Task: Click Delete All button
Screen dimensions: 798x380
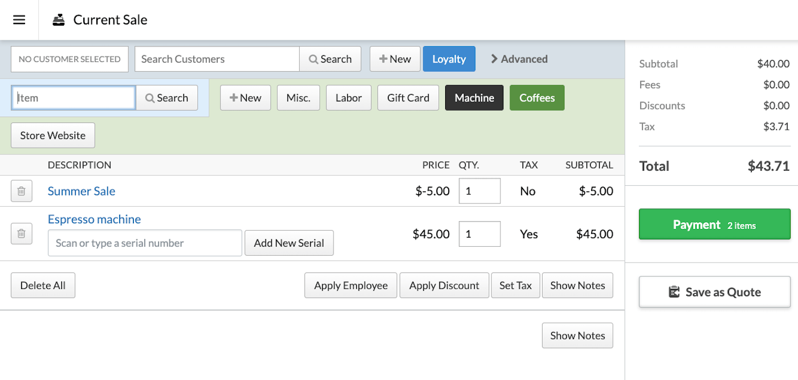Action: (x=43, y=285)
